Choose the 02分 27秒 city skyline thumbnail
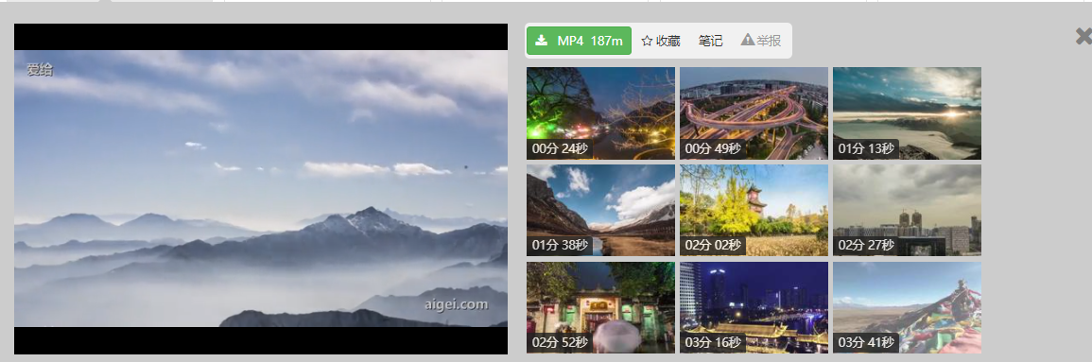This screenshot has width=1092, height=362. click(x=907, y=210)
